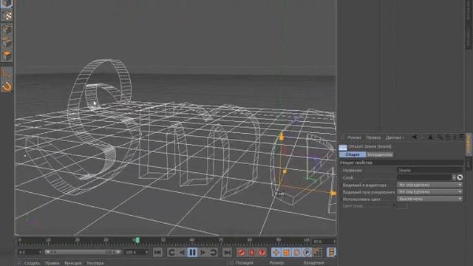Open the Данные menu in attributes panel
This screenshot has height=266, width=473.
(x=394, y=137)
